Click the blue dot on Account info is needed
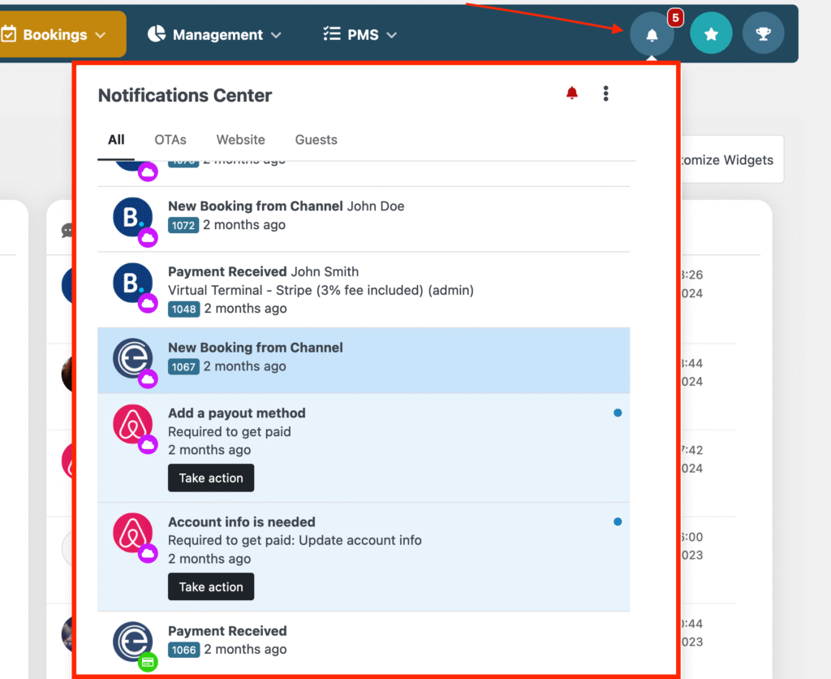The image size is (831, 679). [618, 521]
